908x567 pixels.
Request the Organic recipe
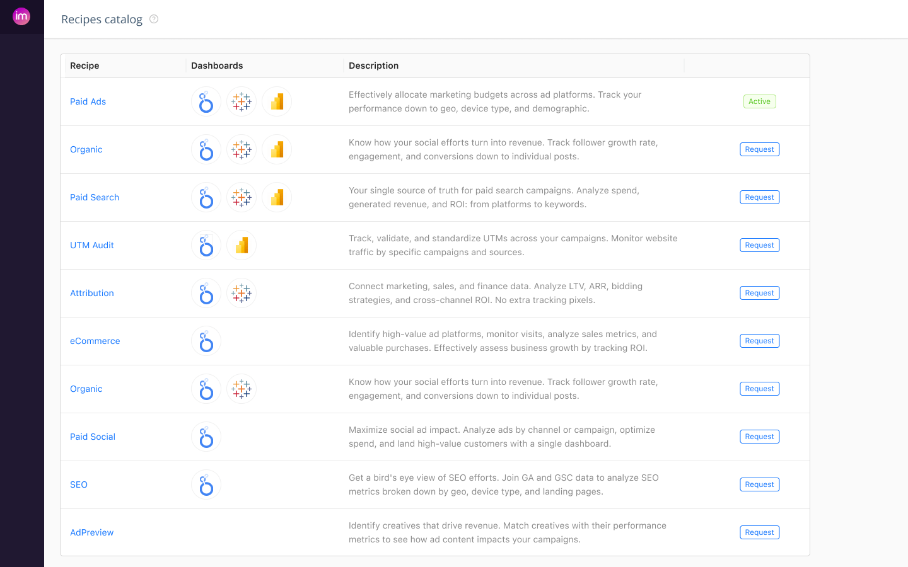point(759,149)
